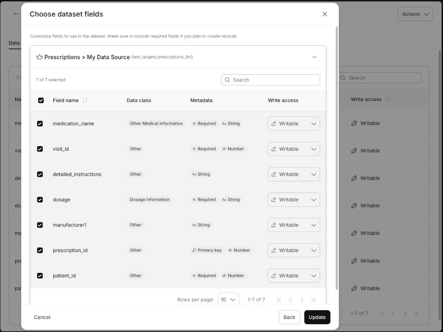
Task: Click the Dosage Information data class tag
Action: pos(150,199)
